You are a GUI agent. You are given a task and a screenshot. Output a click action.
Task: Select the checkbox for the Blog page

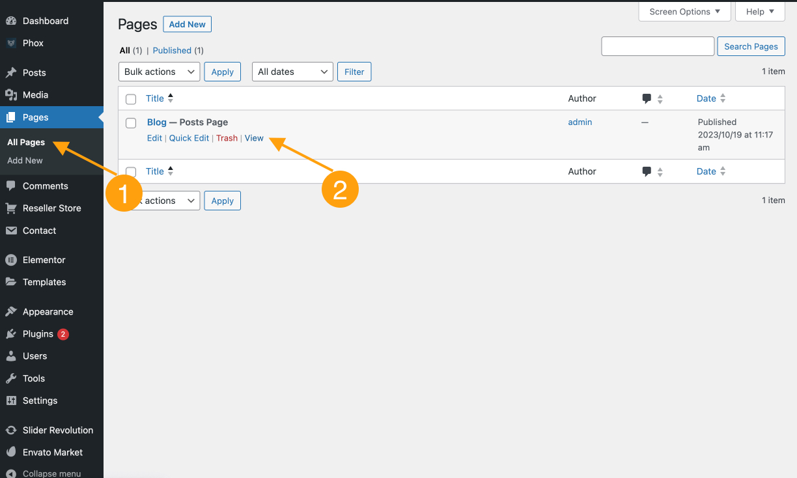pyautogui.click(x=130, y=122)
